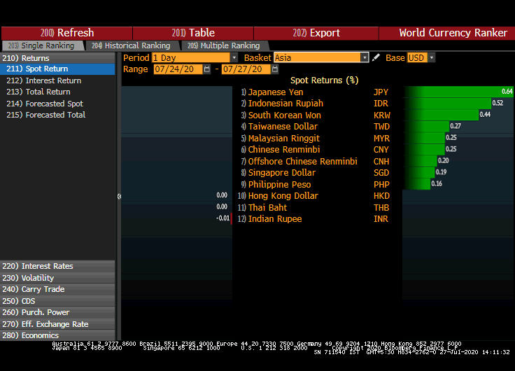Image resolution: width=515 pixels, height=371 pixels.
Task: Click the pencil edit icon beside Basket
Action: (x=376, y=58)
